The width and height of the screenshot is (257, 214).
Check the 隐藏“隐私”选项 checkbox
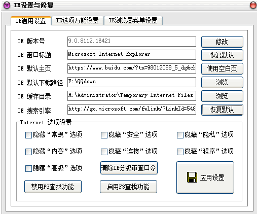[180, 135]
